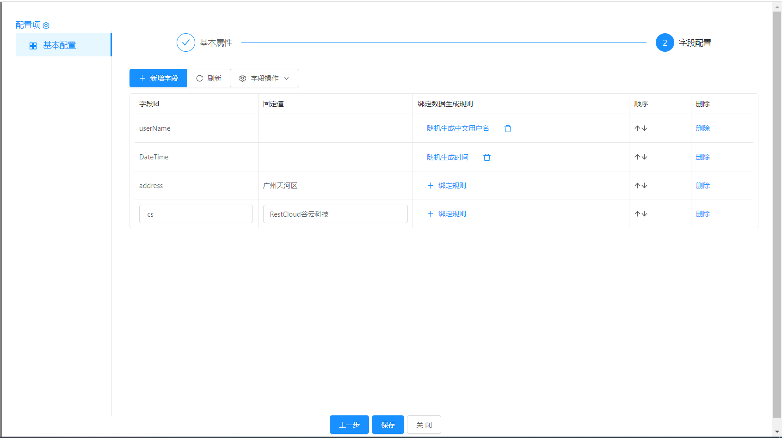Viewport: 782px width, 438px height.
Task: Refresh the field list with 刷新
Action: point(209,79)
